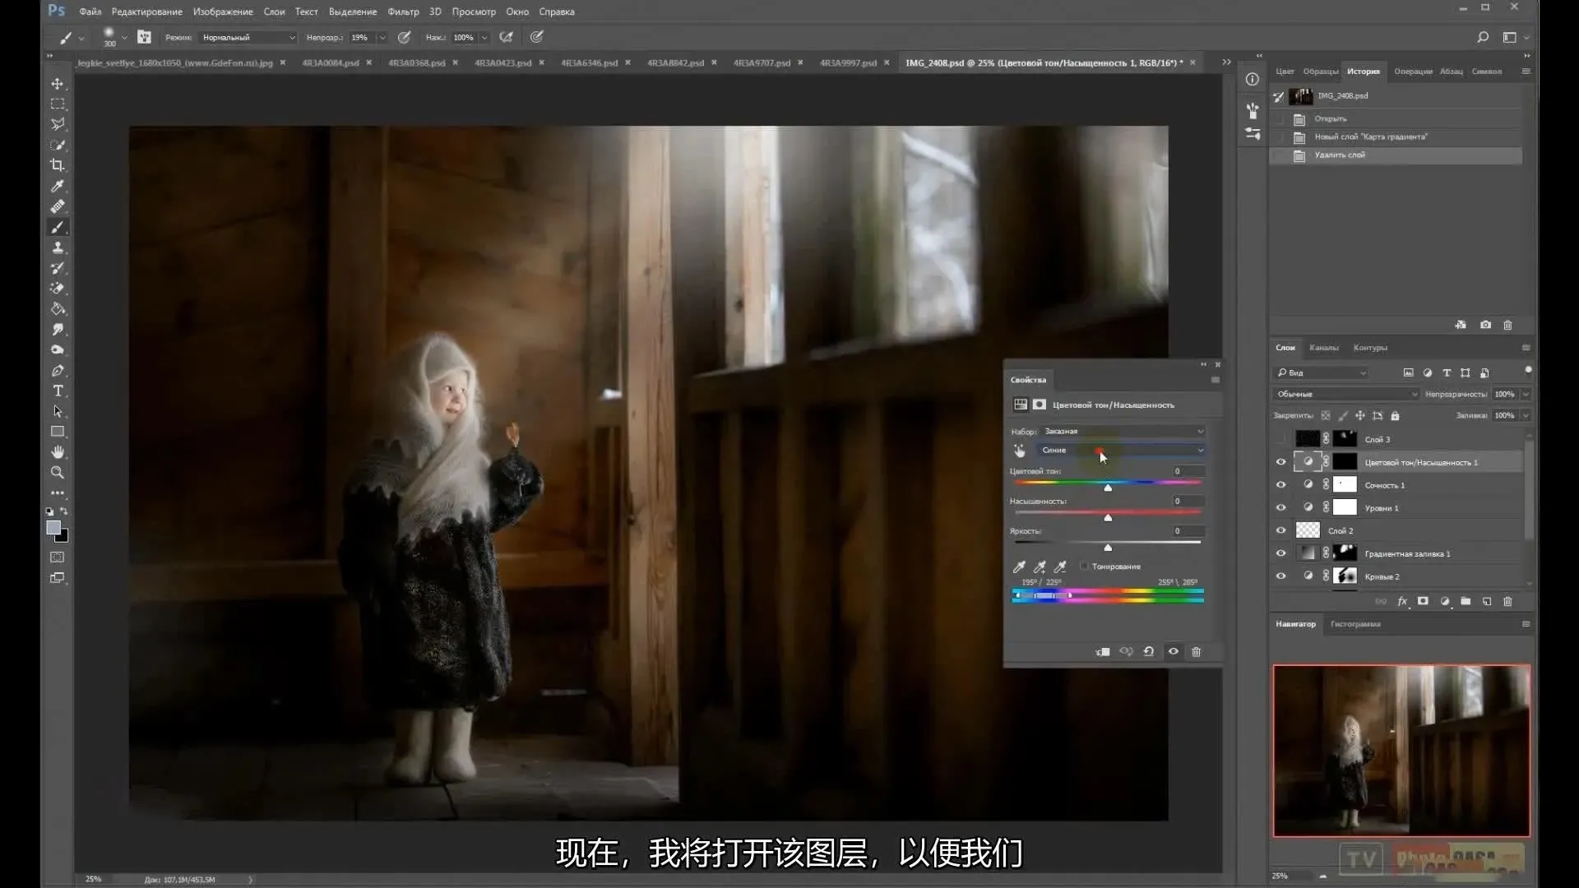Click the Navigator preview thumbnail

[1401, 751]
